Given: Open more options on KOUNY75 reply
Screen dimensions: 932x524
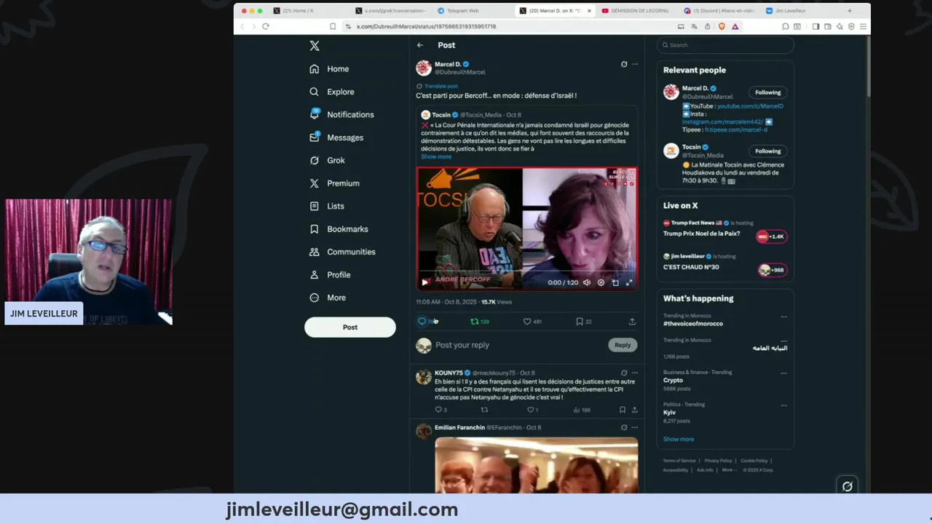Looking at the screenshot, I should coord(635,373).
